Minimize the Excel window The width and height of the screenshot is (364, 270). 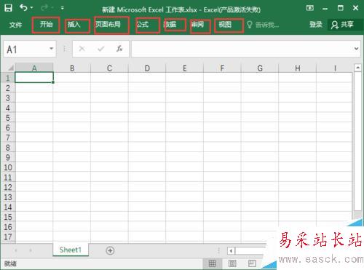325,9
